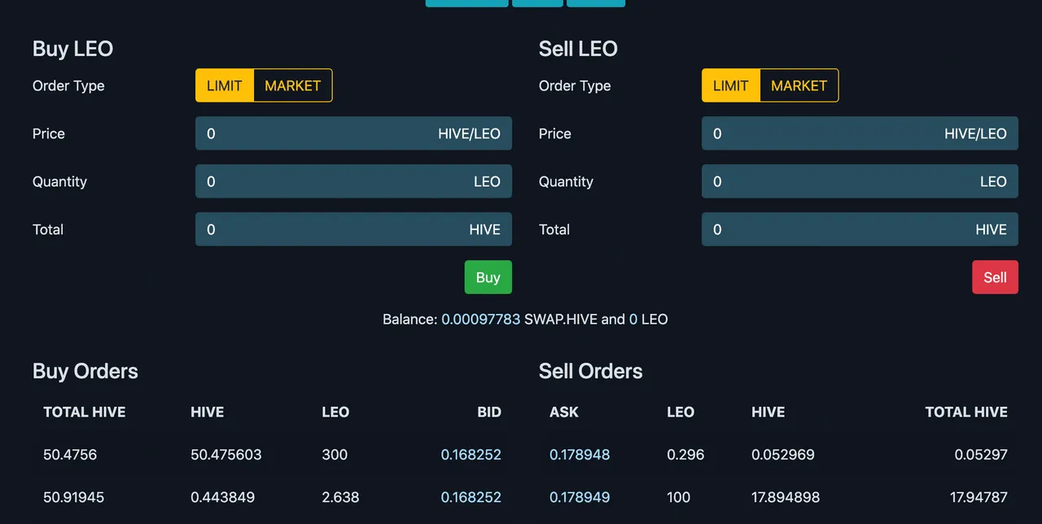
Task: Click the Sell Orders heading
Action: point(591,371)
